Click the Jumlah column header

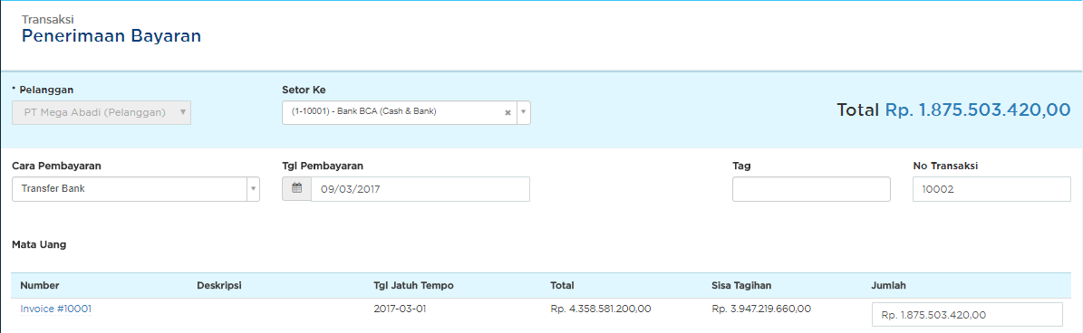pyautogui.click(x=888, y=285)
